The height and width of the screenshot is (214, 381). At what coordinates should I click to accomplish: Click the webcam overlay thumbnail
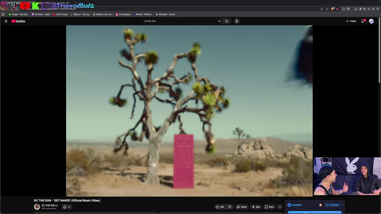click(x=347, y=177)
